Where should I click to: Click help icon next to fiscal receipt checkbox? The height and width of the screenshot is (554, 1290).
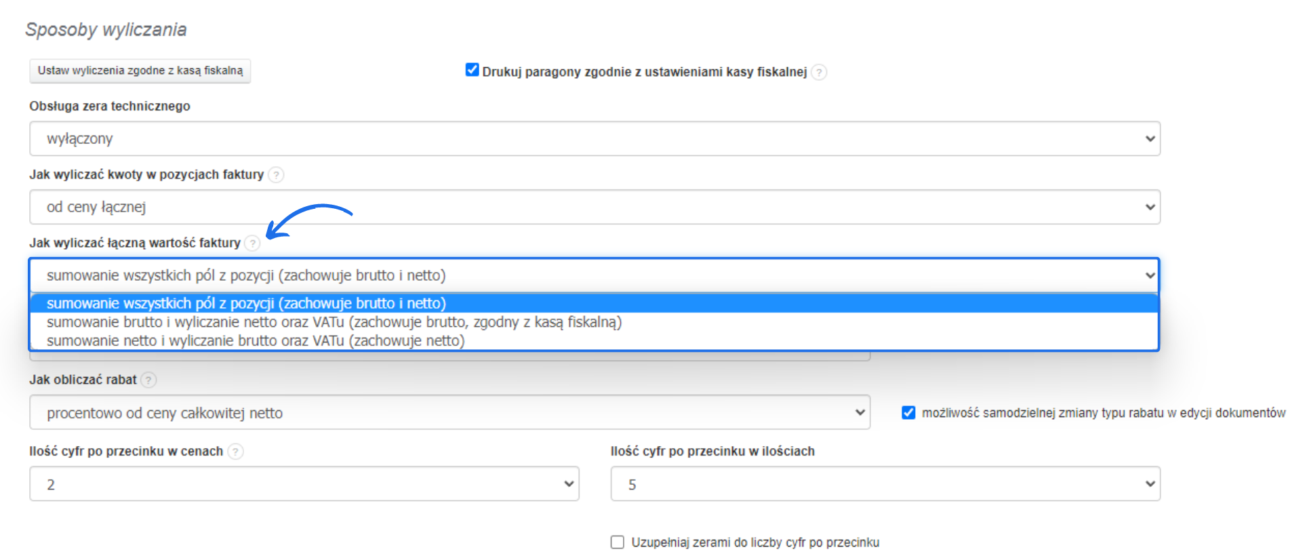[819, 73]
